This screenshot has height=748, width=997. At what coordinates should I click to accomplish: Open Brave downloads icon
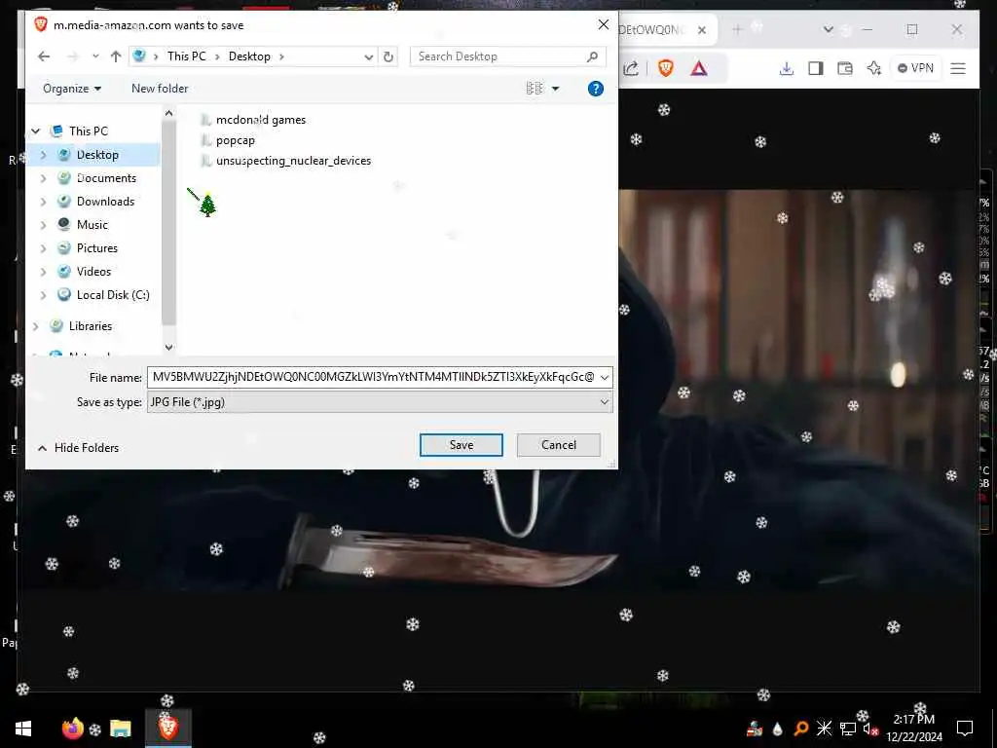787,68
